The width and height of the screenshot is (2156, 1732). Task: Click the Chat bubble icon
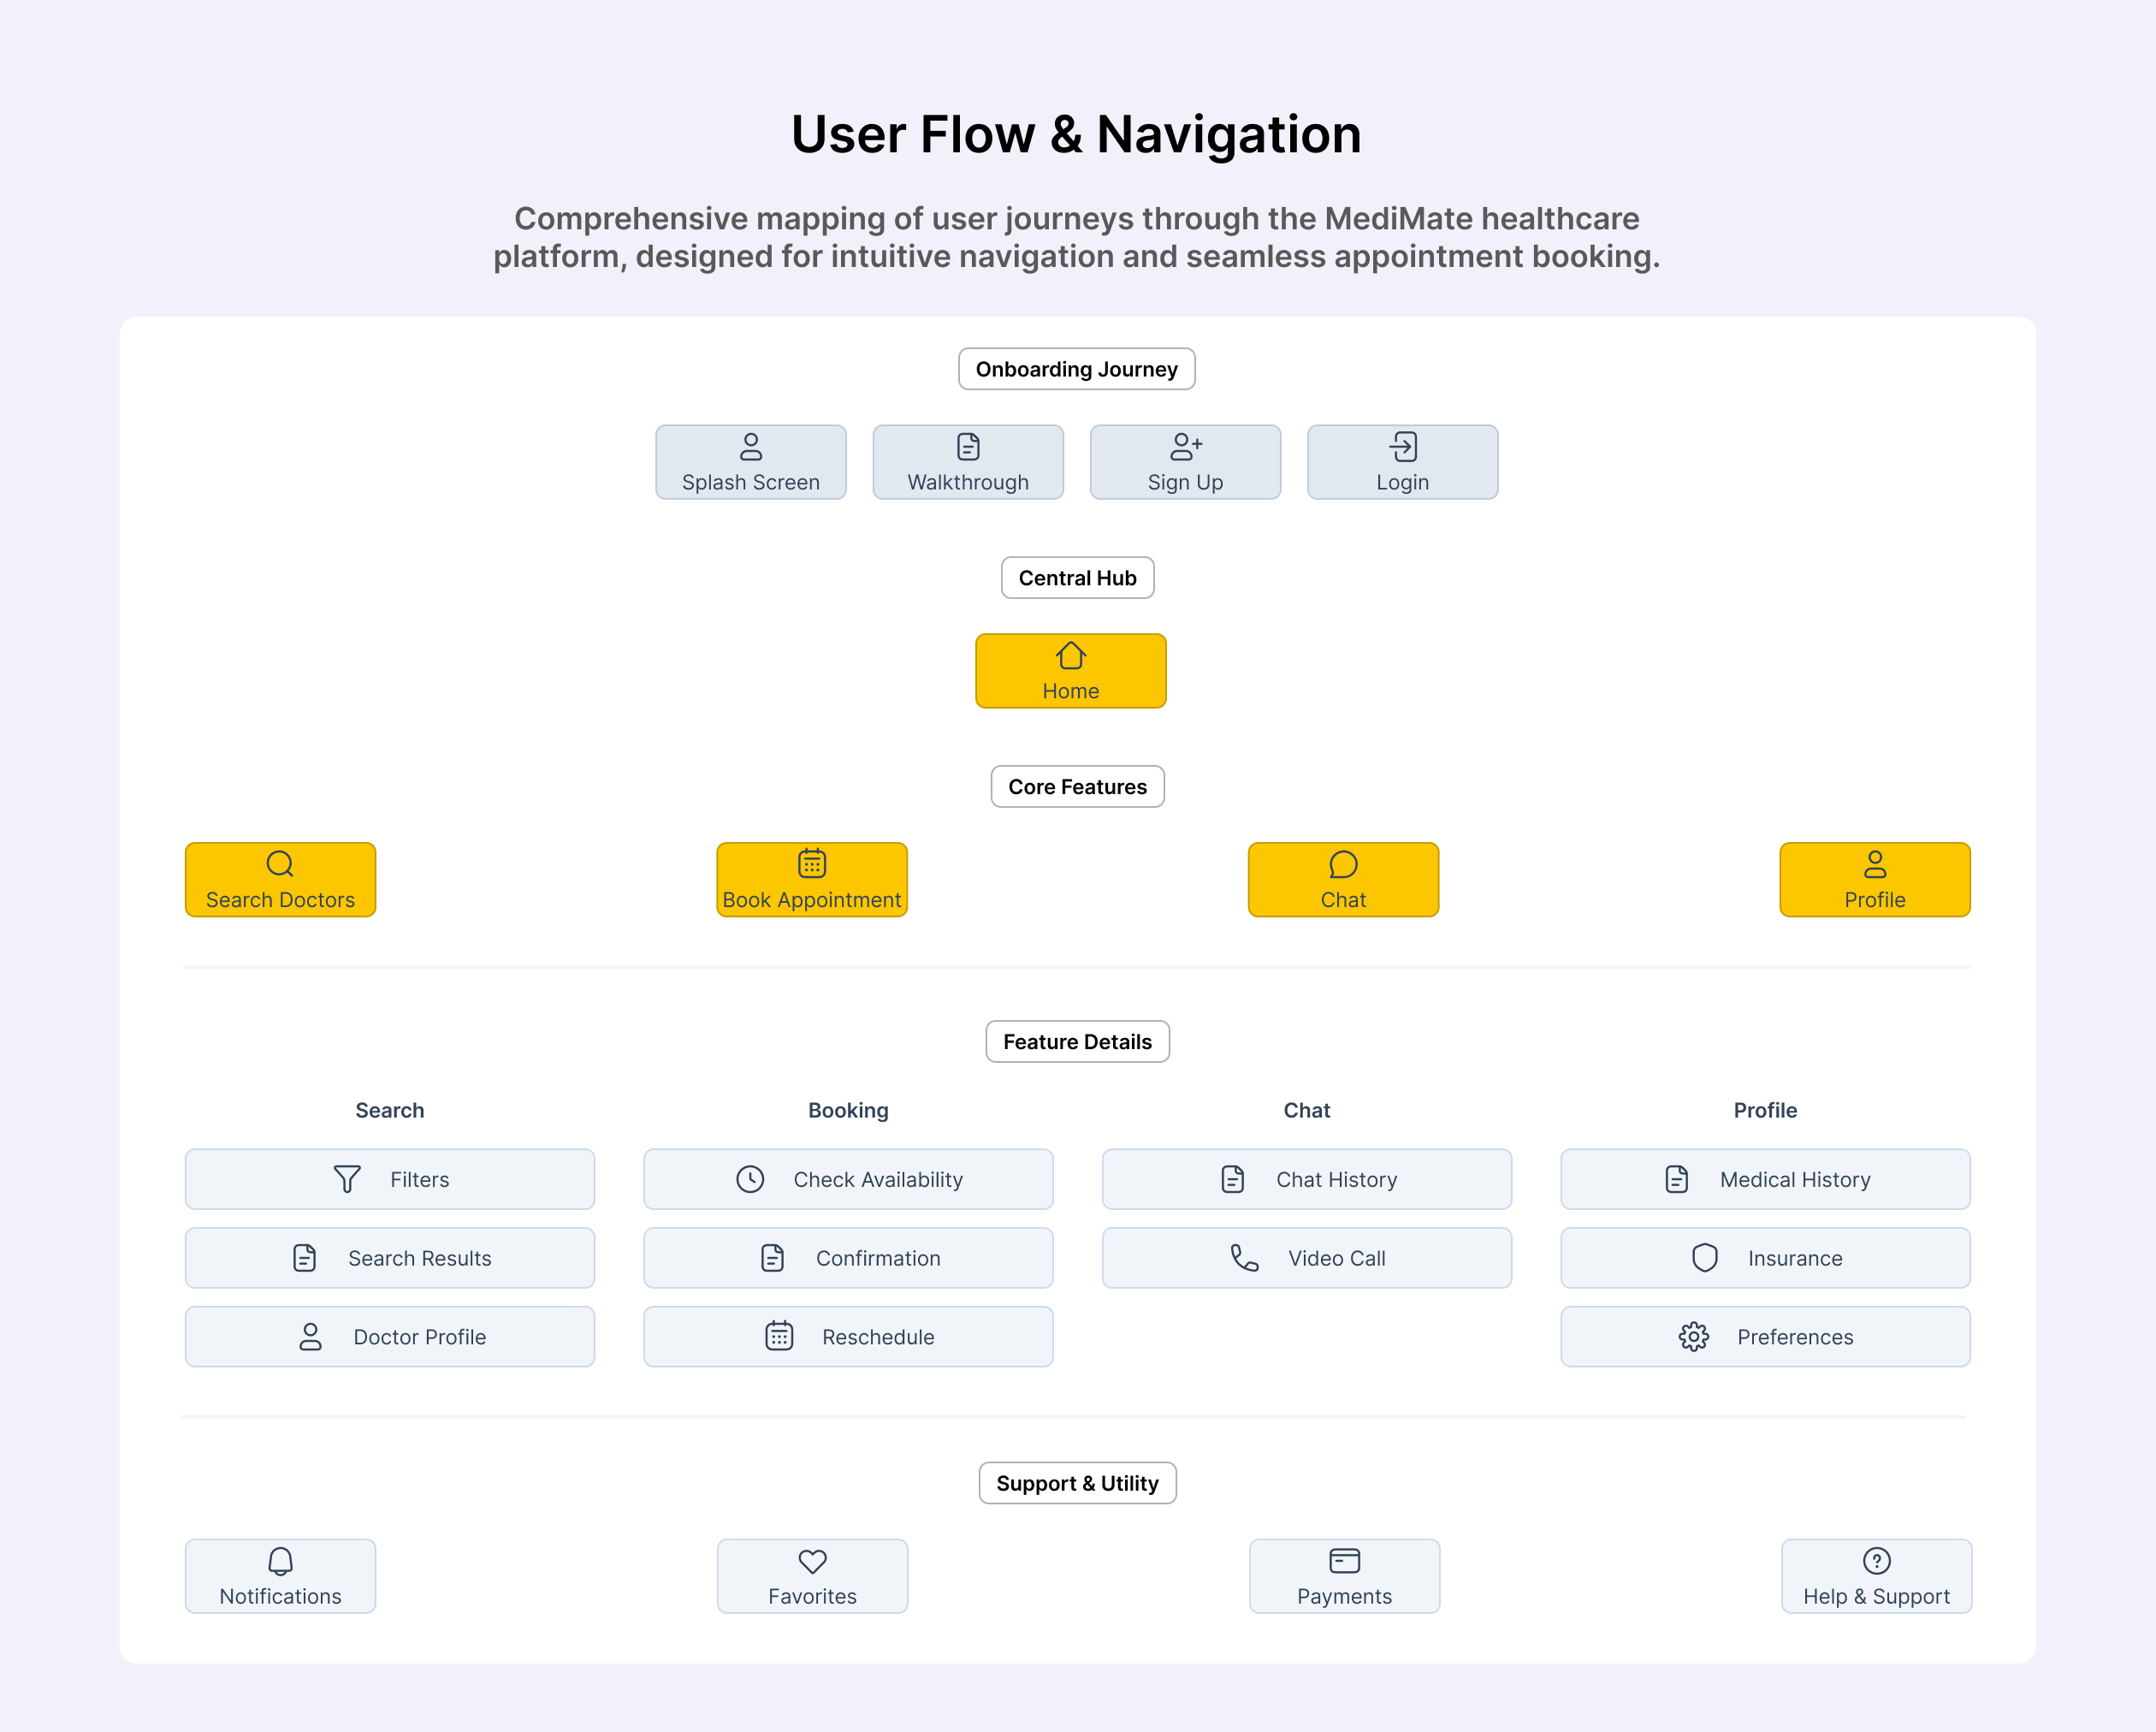coord(1343,864)
